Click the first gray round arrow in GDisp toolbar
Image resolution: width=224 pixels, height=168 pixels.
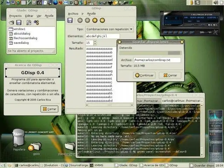tap(80, 20)
